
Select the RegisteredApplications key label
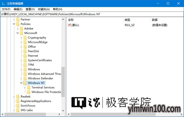coord(36,101)
